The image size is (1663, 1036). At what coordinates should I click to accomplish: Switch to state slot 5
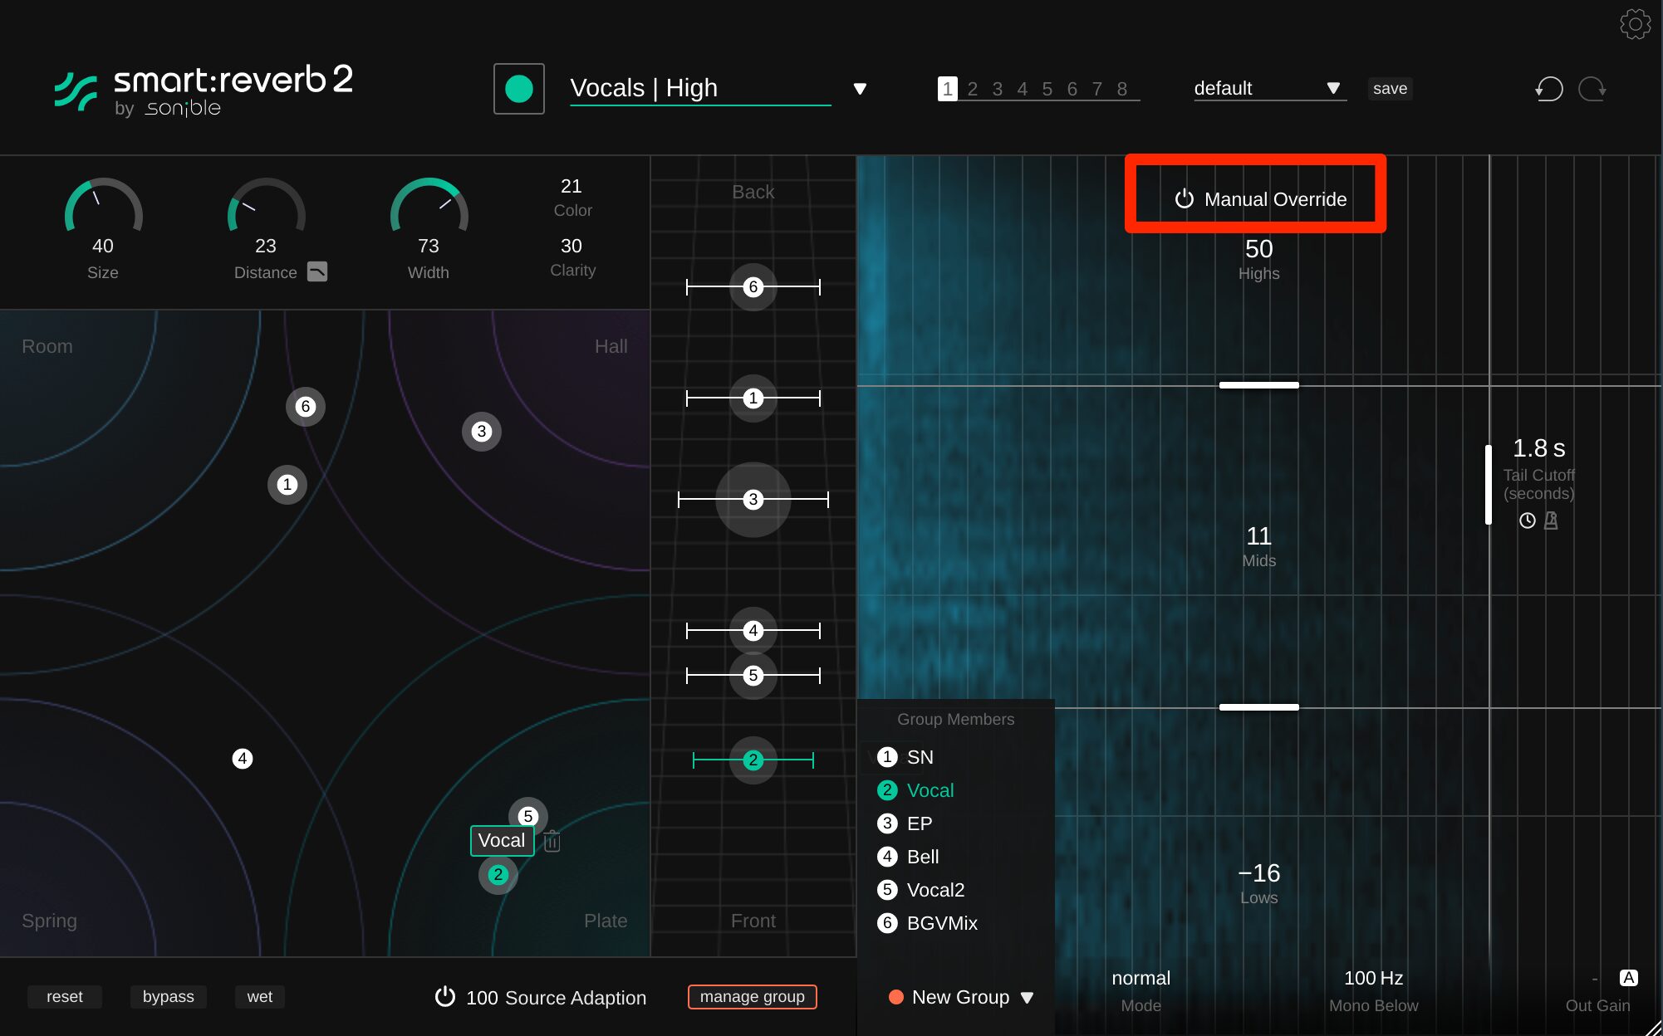click(1047, 89)
